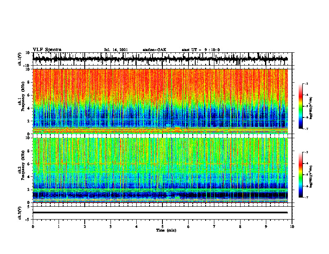Click the ch.1 color bar log(PSD) label
The width and height of the screenshot is (329, 254).
312,108
